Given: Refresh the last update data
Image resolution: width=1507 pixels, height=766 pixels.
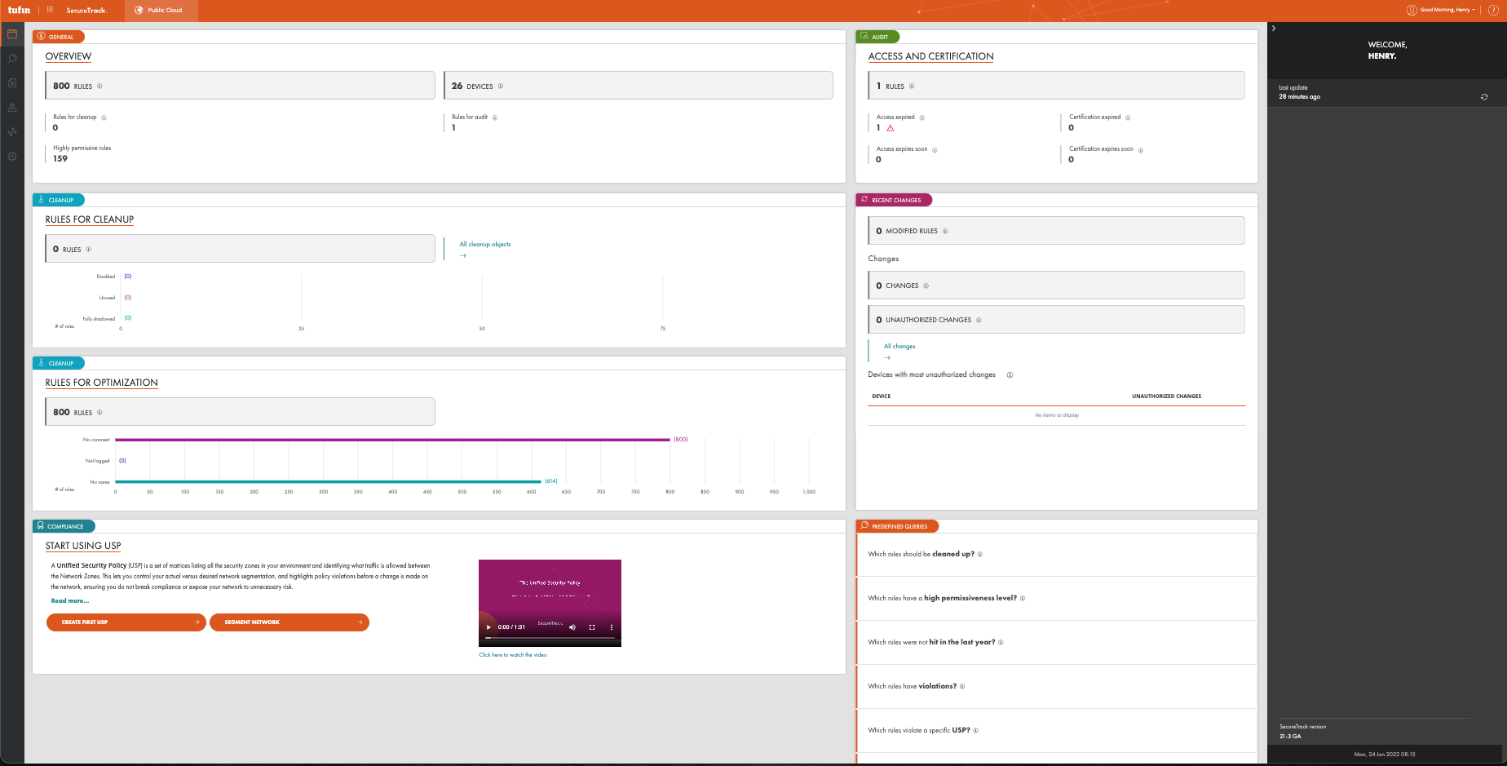Looking at the screenshot, I should 1484,97.
